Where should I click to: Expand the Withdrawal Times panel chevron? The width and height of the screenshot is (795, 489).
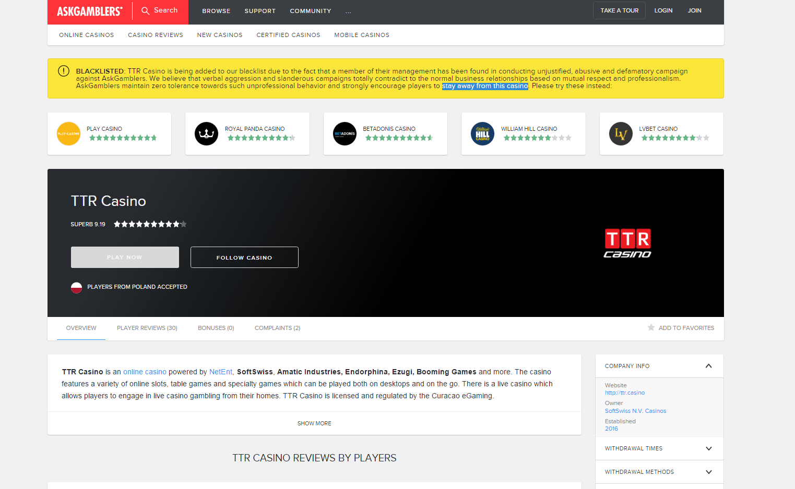pyautogui.click(x=709, y=448)
